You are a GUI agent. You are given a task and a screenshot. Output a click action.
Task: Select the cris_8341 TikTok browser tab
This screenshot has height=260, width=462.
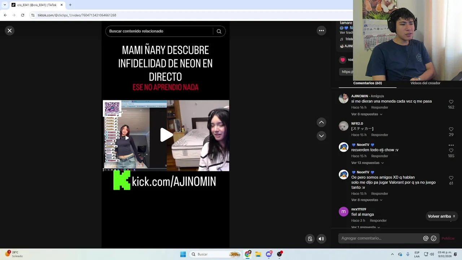click(37, 5)
